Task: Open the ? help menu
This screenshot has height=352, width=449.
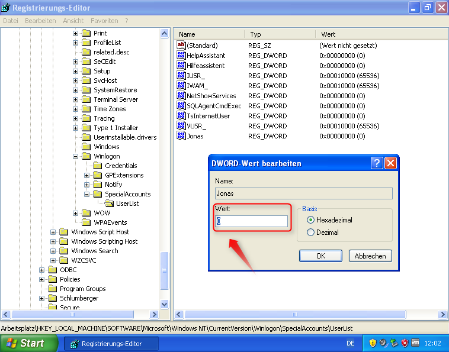Action: [x=127, y=21]
